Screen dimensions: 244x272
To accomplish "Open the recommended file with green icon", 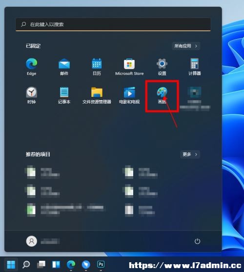I will (x=65, y=210).
